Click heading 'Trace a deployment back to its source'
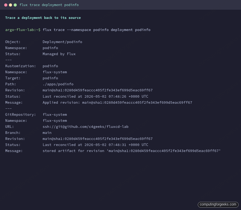The width and height of the screenshot is (241, 210). click(43, 18)
